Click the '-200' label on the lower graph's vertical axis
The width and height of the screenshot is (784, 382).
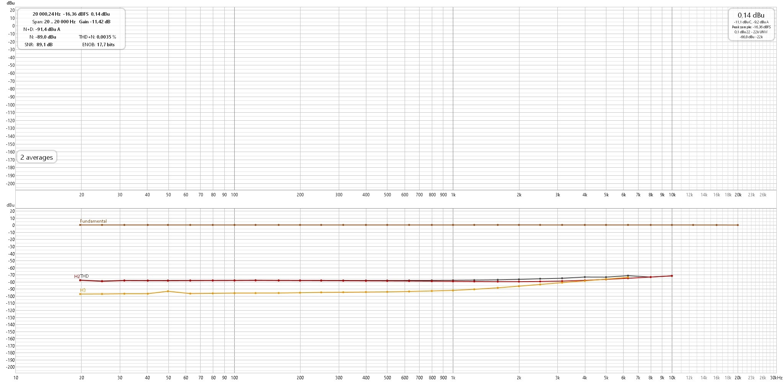coord(10,367)
